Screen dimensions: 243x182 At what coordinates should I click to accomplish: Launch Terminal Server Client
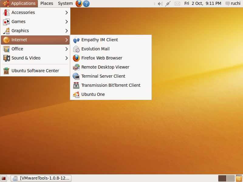tap(111, 76)
